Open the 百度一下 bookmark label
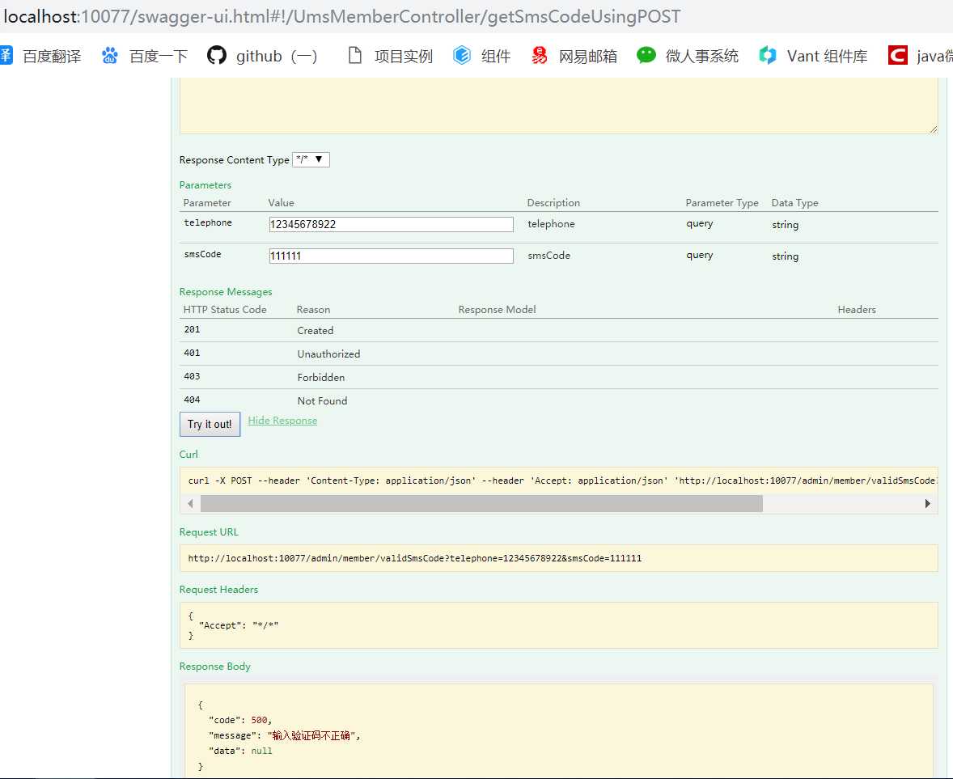 tap(159, 57)
